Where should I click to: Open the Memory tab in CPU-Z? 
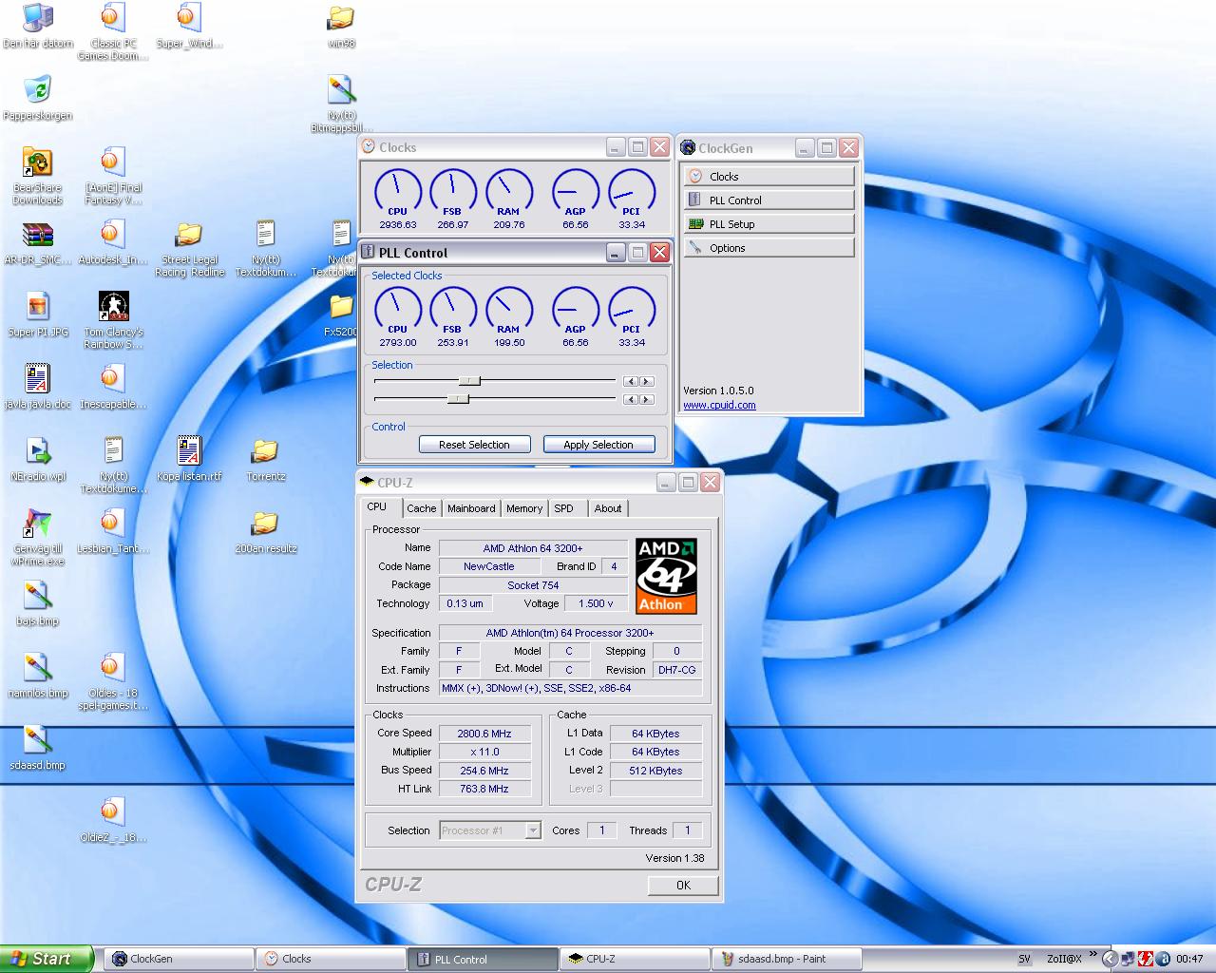pos(524,508)
